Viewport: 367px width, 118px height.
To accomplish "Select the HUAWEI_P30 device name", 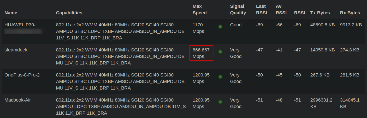I will (x=20, y=25).
